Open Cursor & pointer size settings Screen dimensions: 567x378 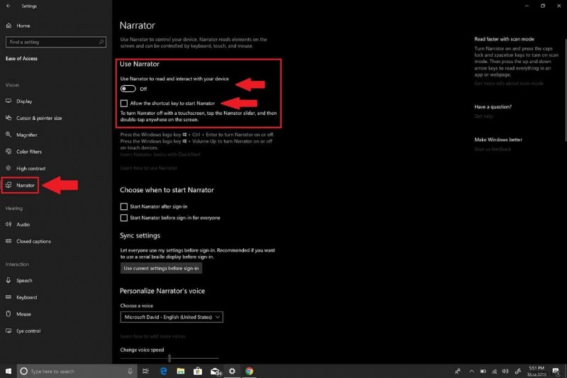point(33,118)
